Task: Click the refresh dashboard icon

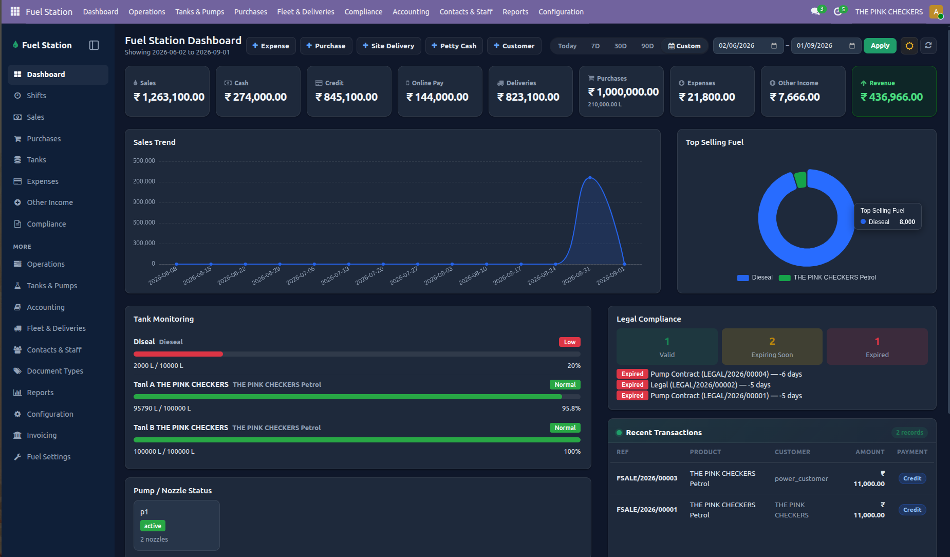Action: (x=928, y=46)
